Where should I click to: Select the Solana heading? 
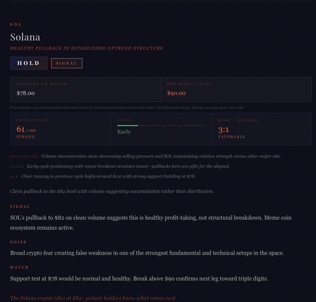point(25,37)
